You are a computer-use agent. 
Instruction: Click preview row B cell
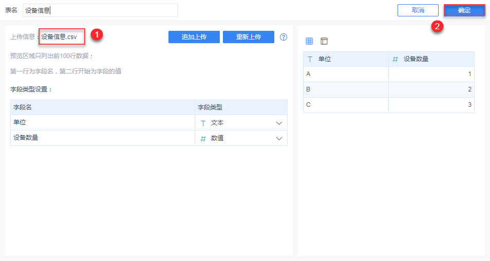pos(346,89)
